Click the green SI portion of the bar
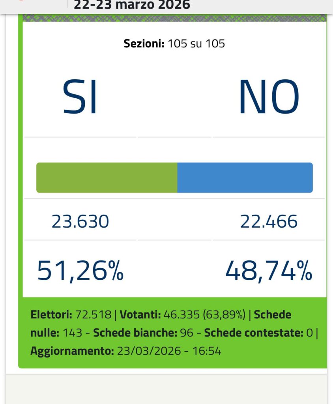Screen dimensions: 333x404 (x=107, y=178)
